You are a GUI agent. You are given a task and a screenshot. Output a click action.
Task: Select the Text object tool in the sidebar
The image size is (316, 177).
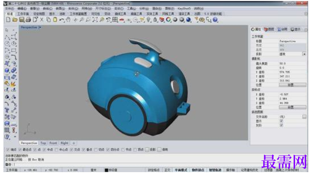pos(7,110)
